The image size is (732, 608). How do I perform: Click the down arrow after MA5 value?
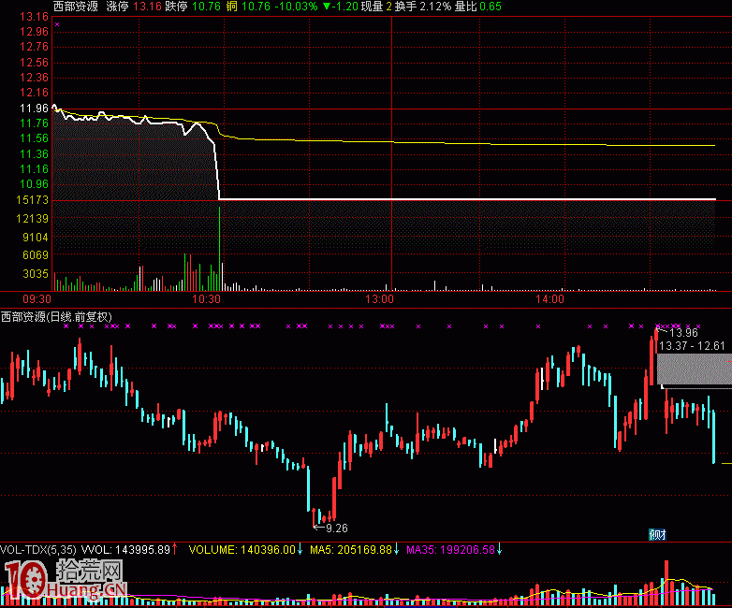point(396,549)
